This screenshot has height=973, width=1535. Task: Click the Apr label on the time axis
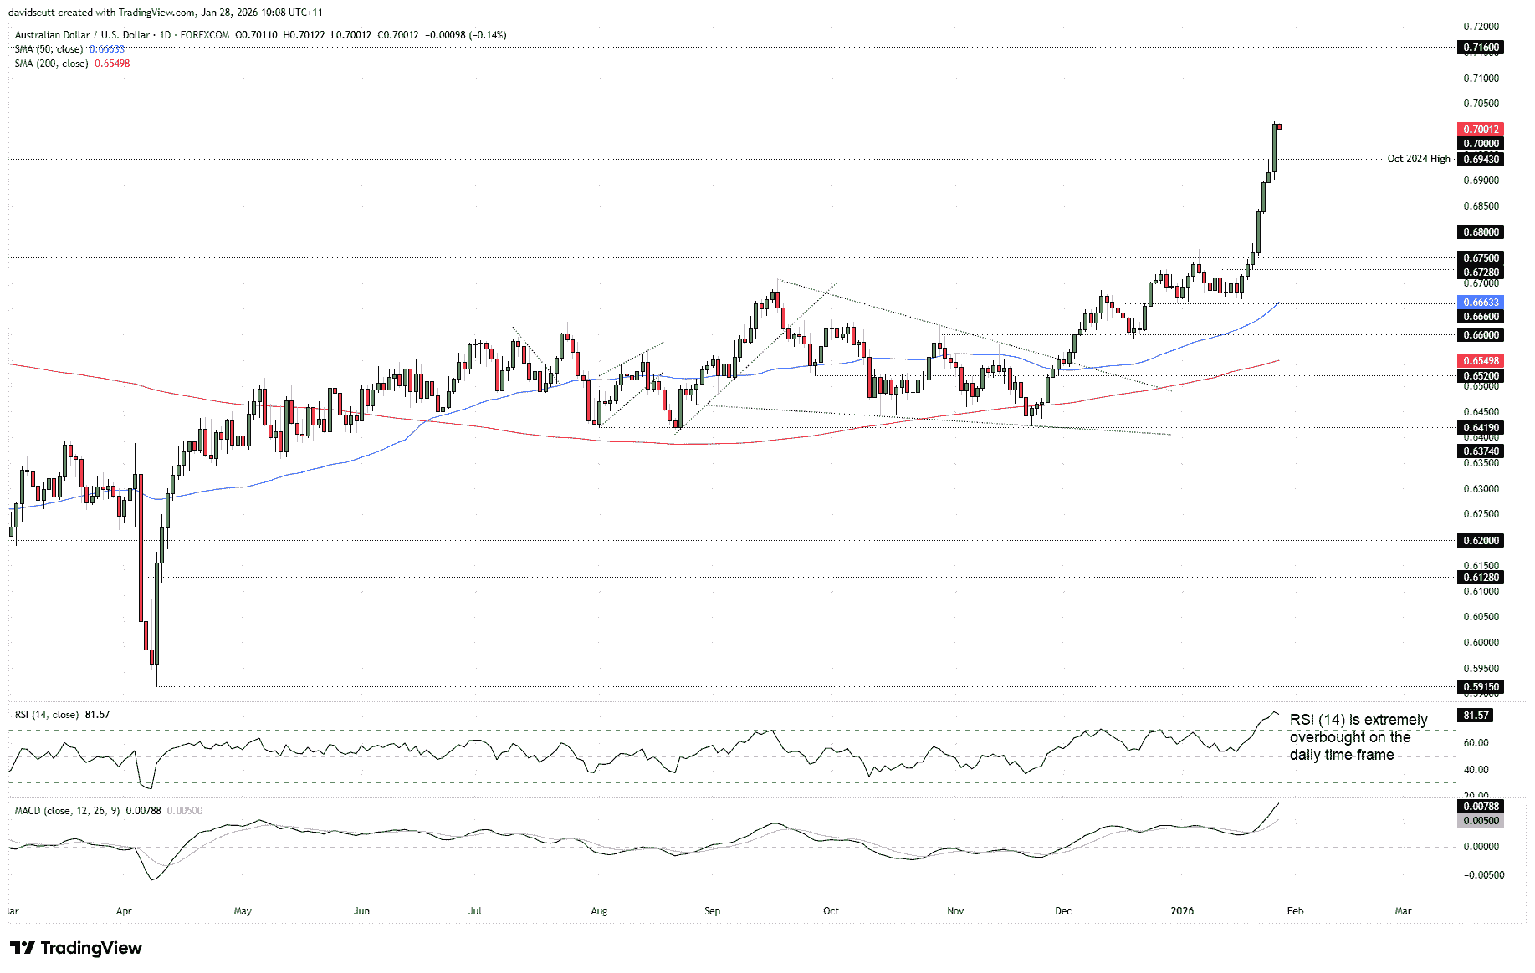tap(124, 911)
